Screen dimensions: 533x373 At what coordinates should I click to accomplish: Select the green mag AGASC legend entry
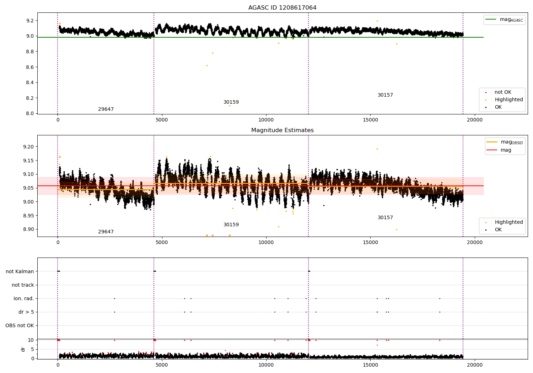tap(504, 20)
